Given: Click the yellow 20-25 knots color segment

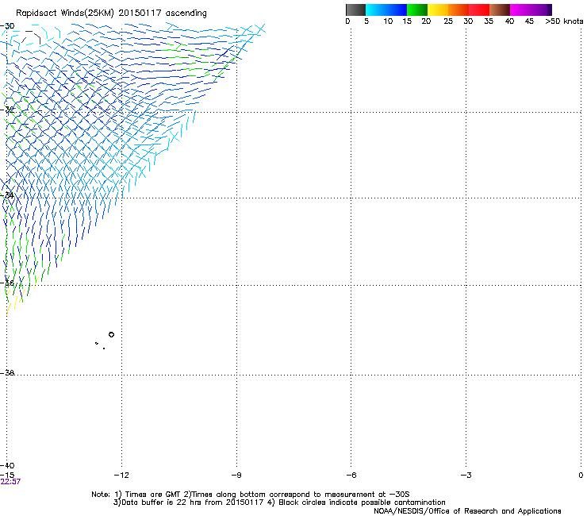Looking at the screenshot, I should (438, 10).
